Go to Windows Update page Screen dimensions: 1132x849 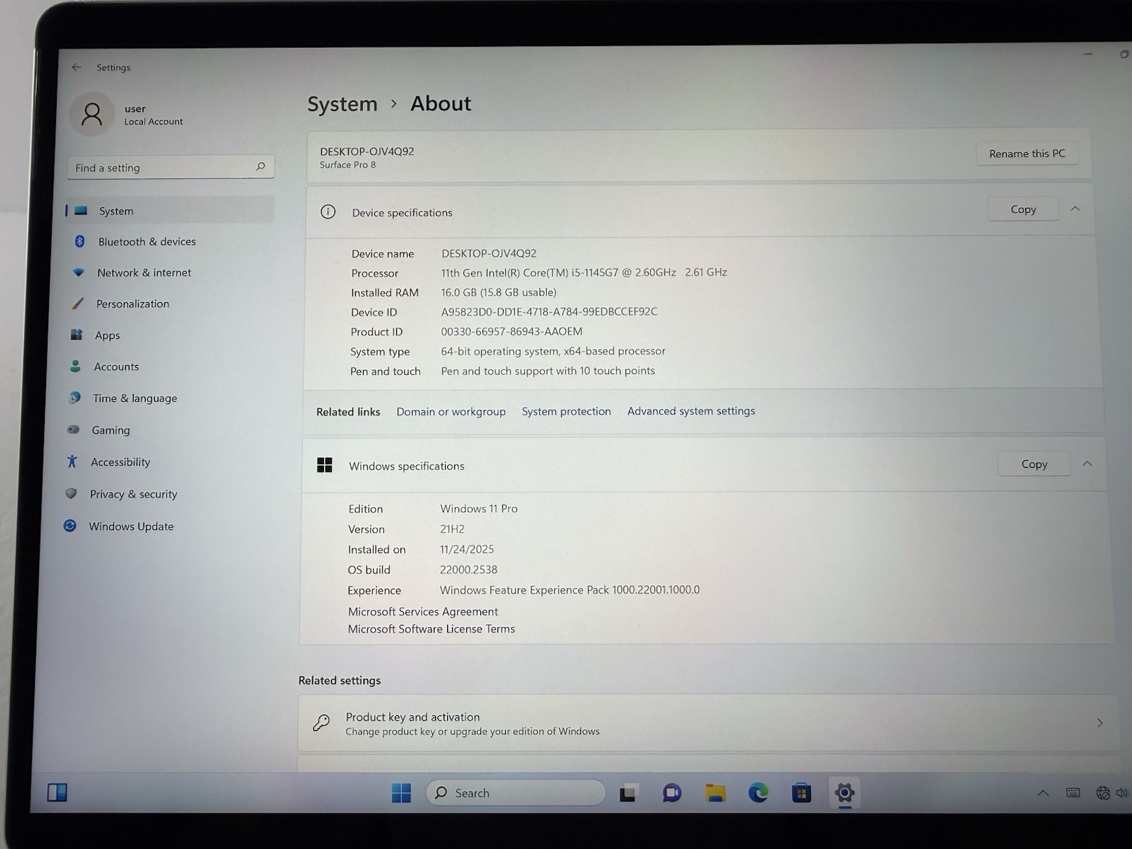tap(132, 526)
